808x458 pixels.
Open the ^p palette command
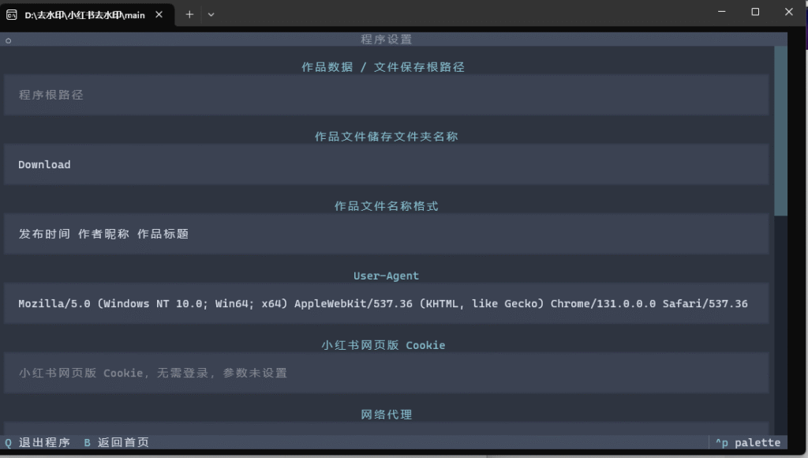point(747,442)
